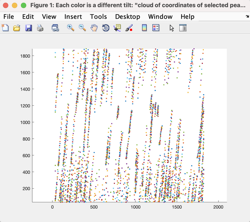250x222 pixels.
Task: Click the x-axis tick label 500
Action: point(94,207)
